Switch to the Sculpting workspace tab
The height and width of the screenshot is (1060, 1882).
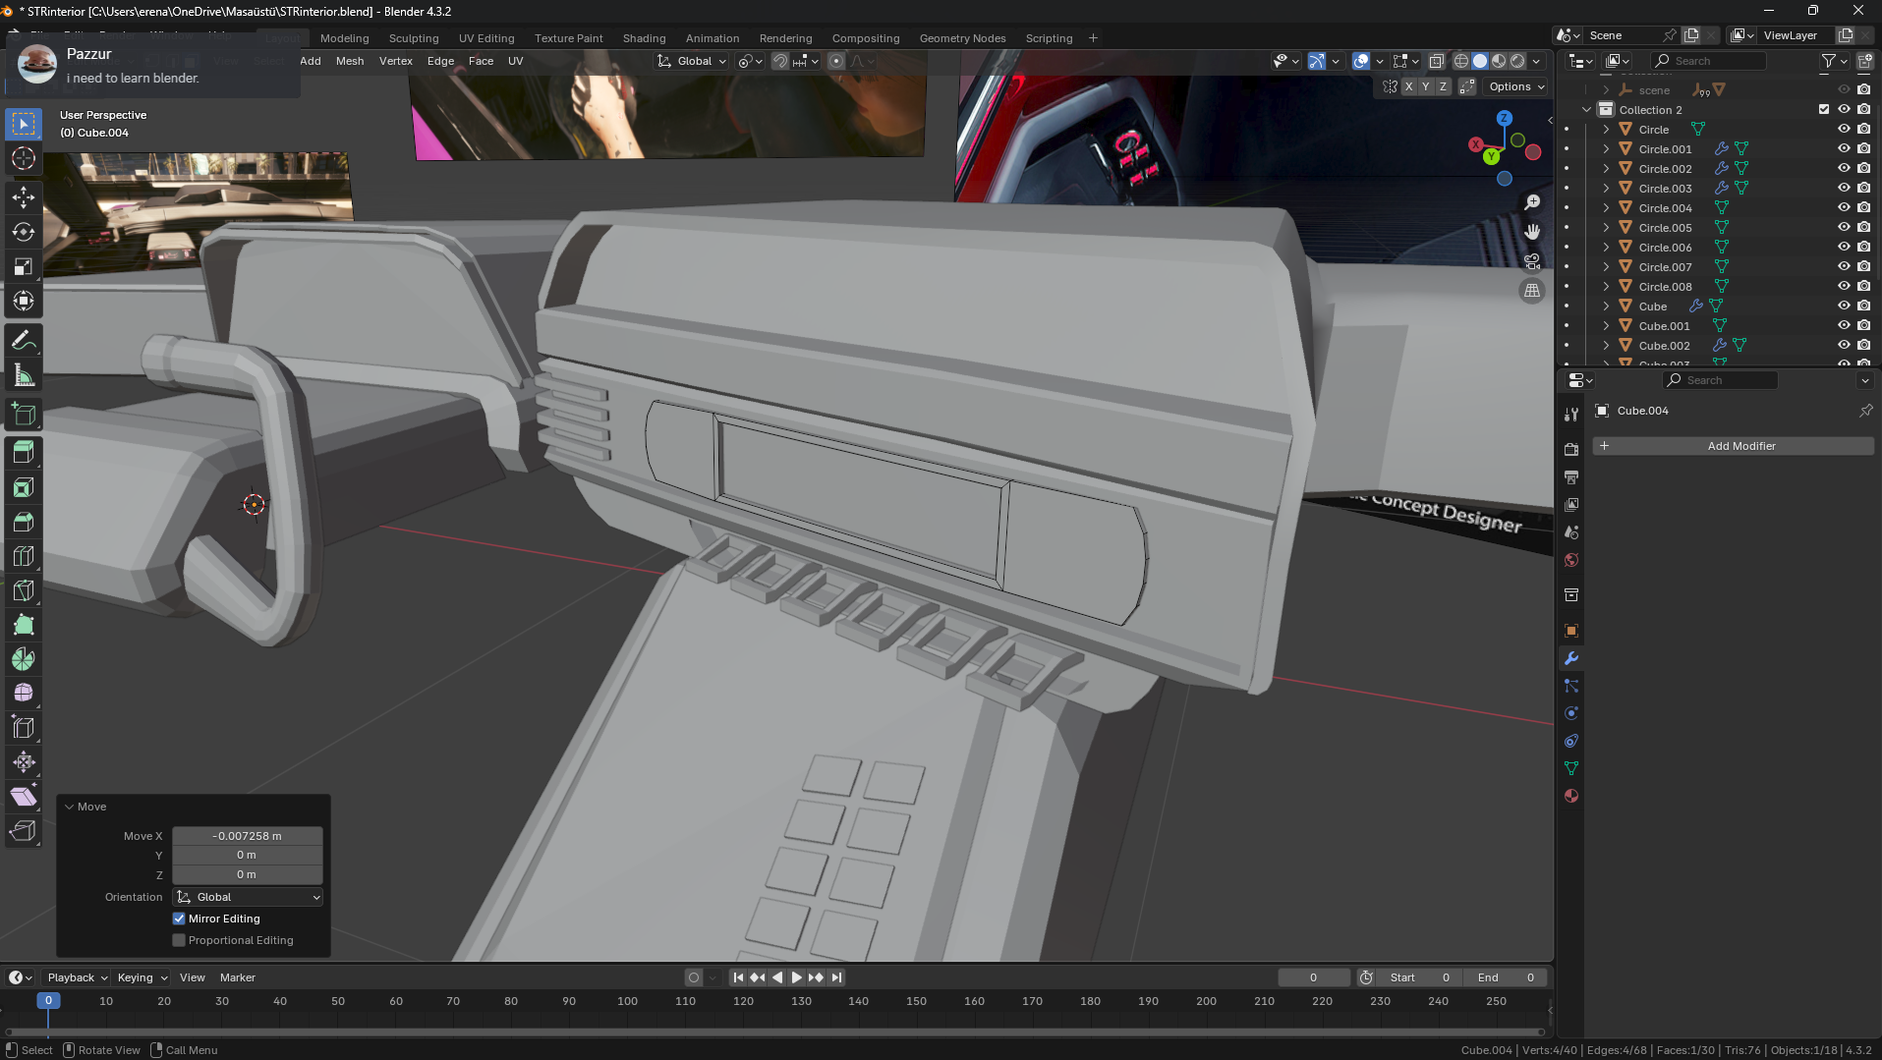(x=414, y=38)
